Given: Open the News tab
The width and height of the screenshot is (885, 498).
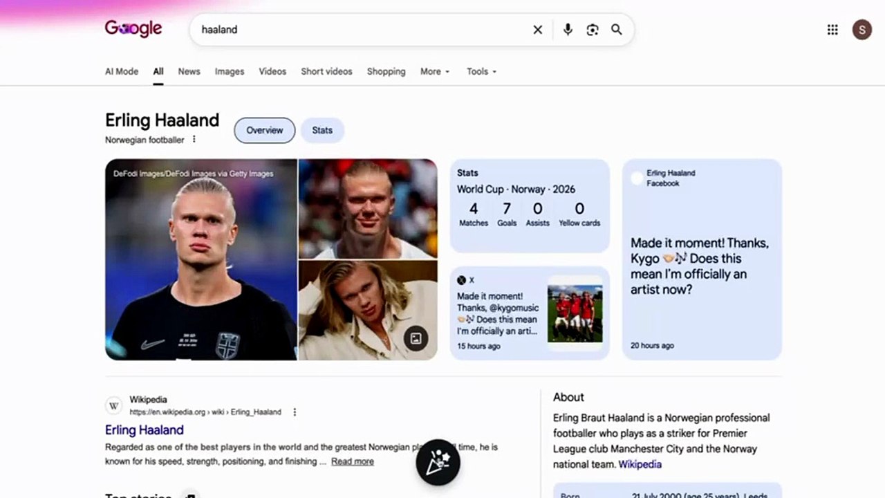Looking at the screenshot, I should tap(189, 71).
